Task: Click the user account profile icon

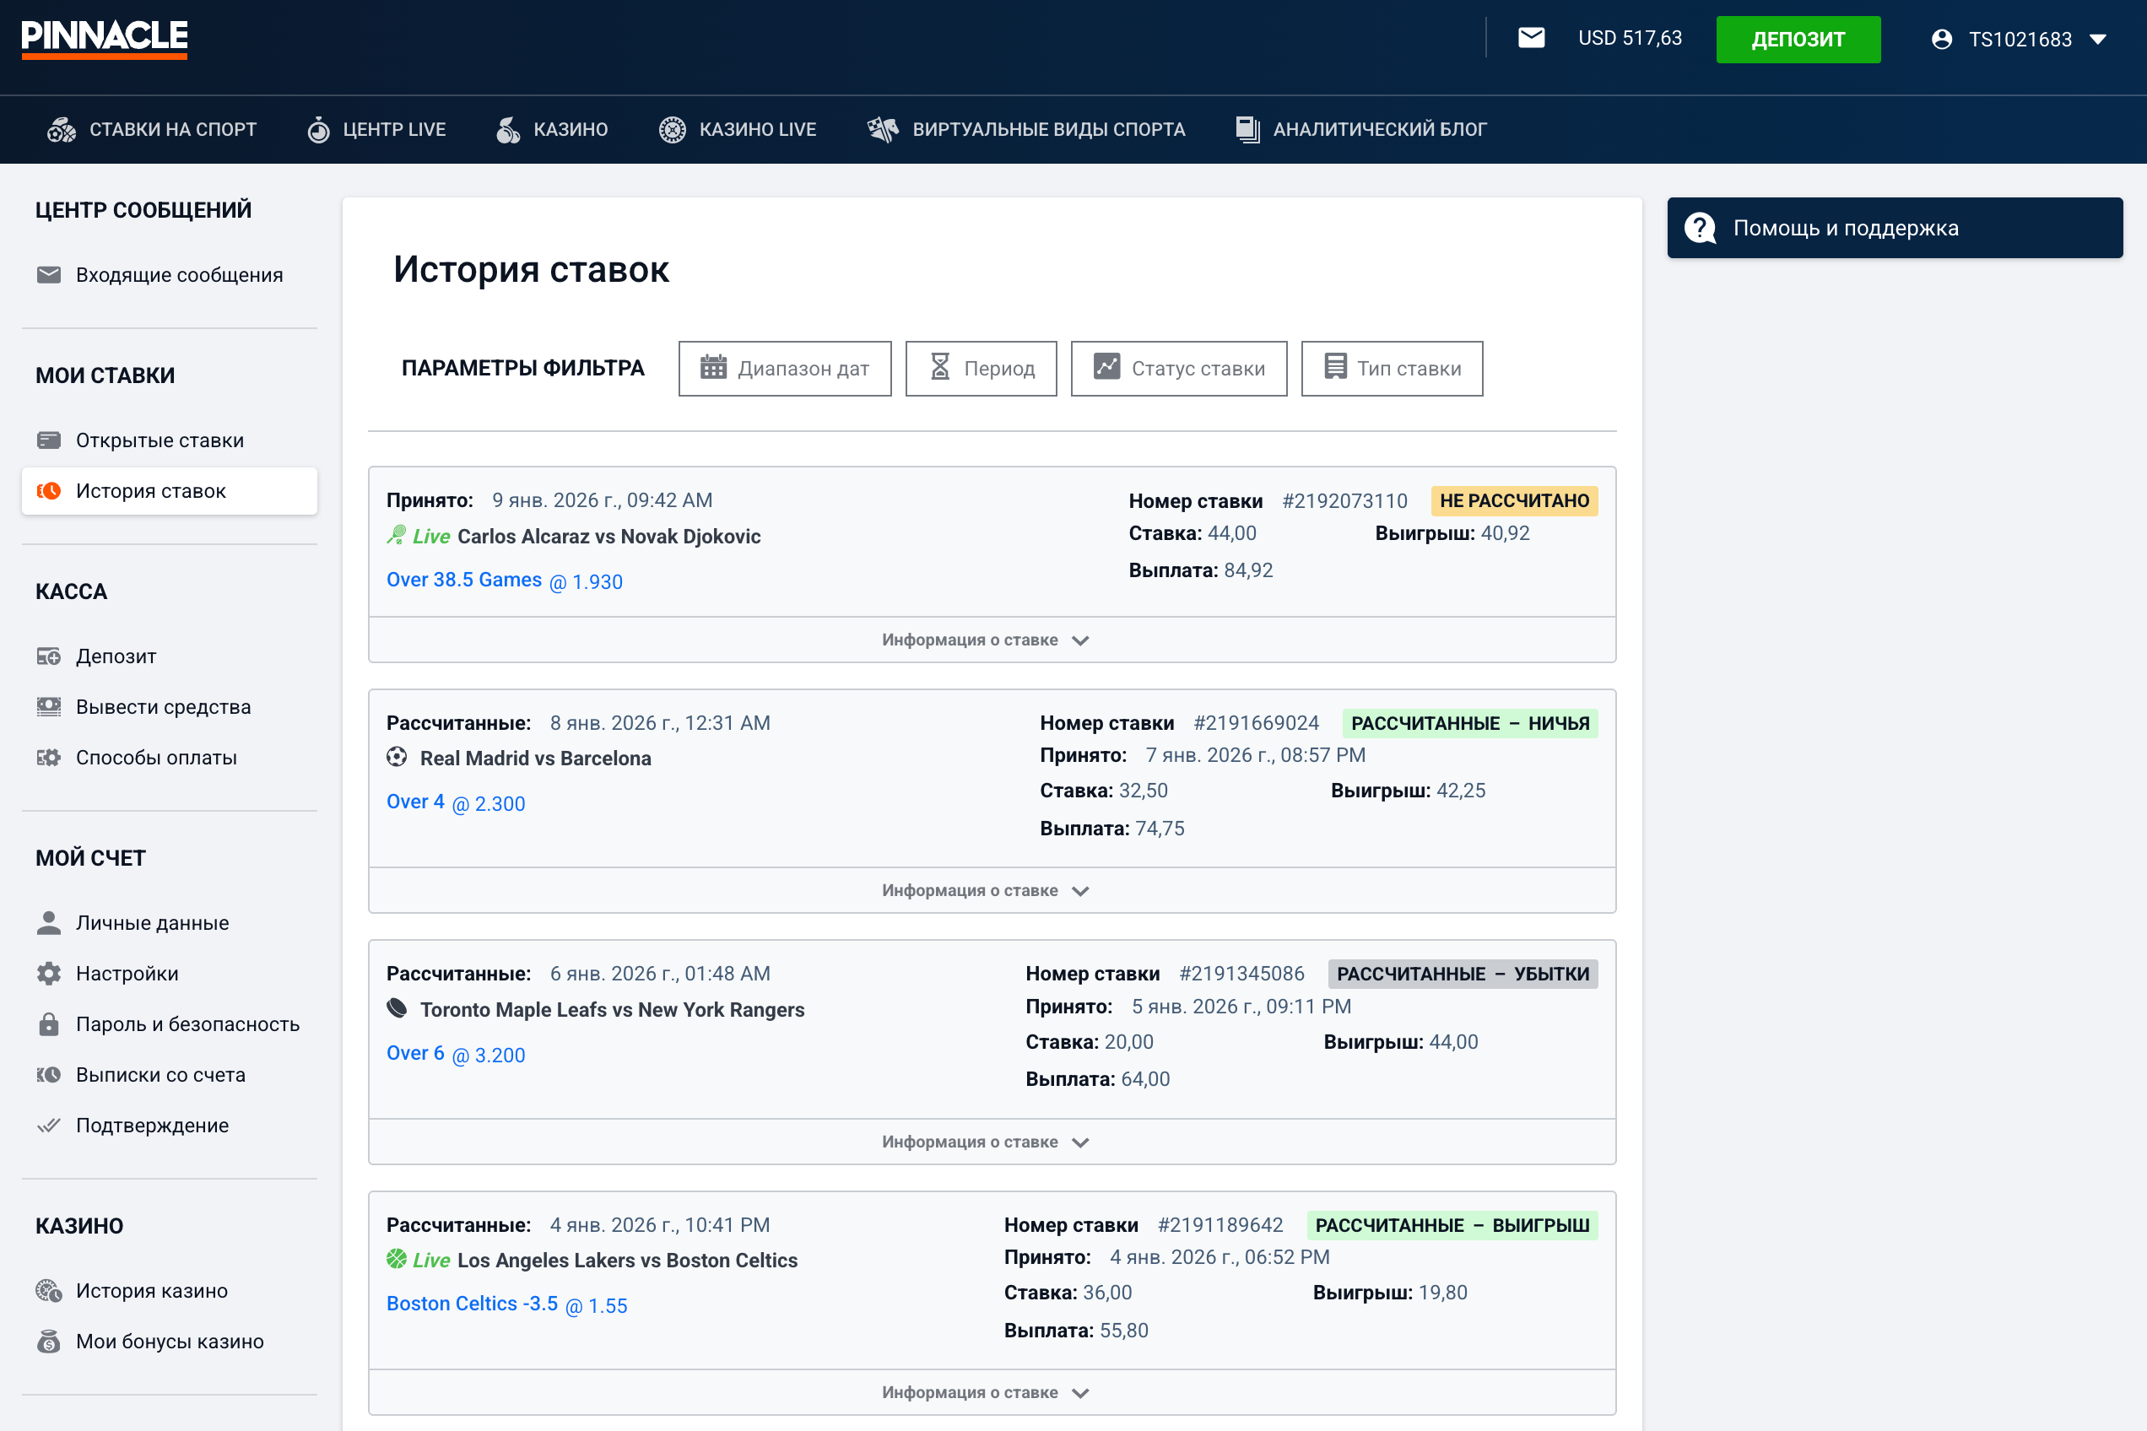Action: tap(1943, 38)
